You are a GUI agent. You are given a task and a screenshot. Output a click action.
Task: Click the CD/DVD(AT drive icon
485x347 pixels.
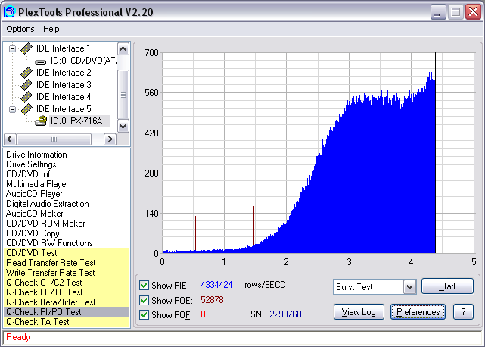(x=41, y=61)
